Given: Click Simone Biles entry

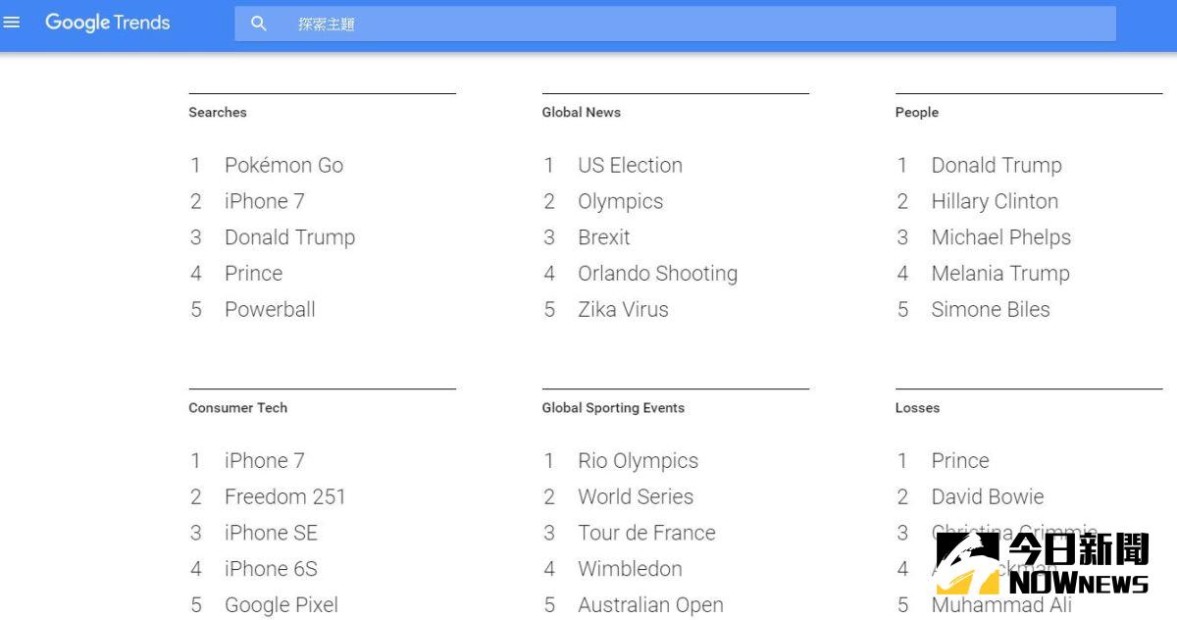Looking at the screenshot, I should [990, 309].
